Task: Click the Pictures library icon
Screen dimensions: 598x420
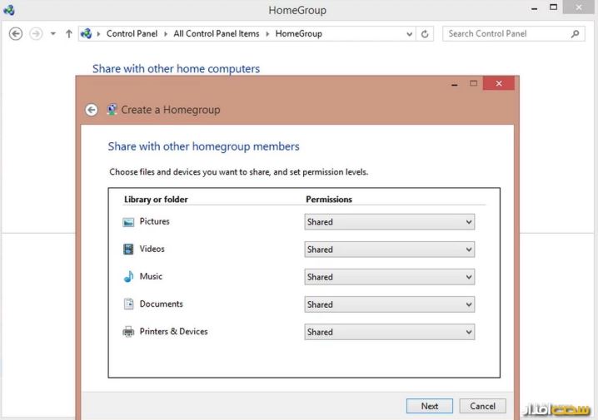Action: pyautogui.click(x=128, y=222)
